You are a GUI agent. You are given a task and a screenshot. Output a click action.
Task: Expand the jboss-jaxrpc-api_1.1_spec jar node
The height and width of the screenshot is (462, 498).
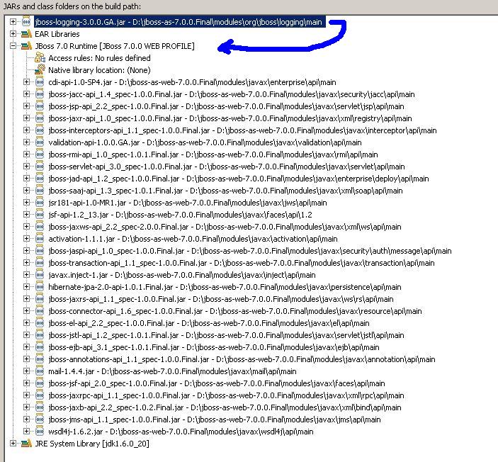(x=27, y=395)
